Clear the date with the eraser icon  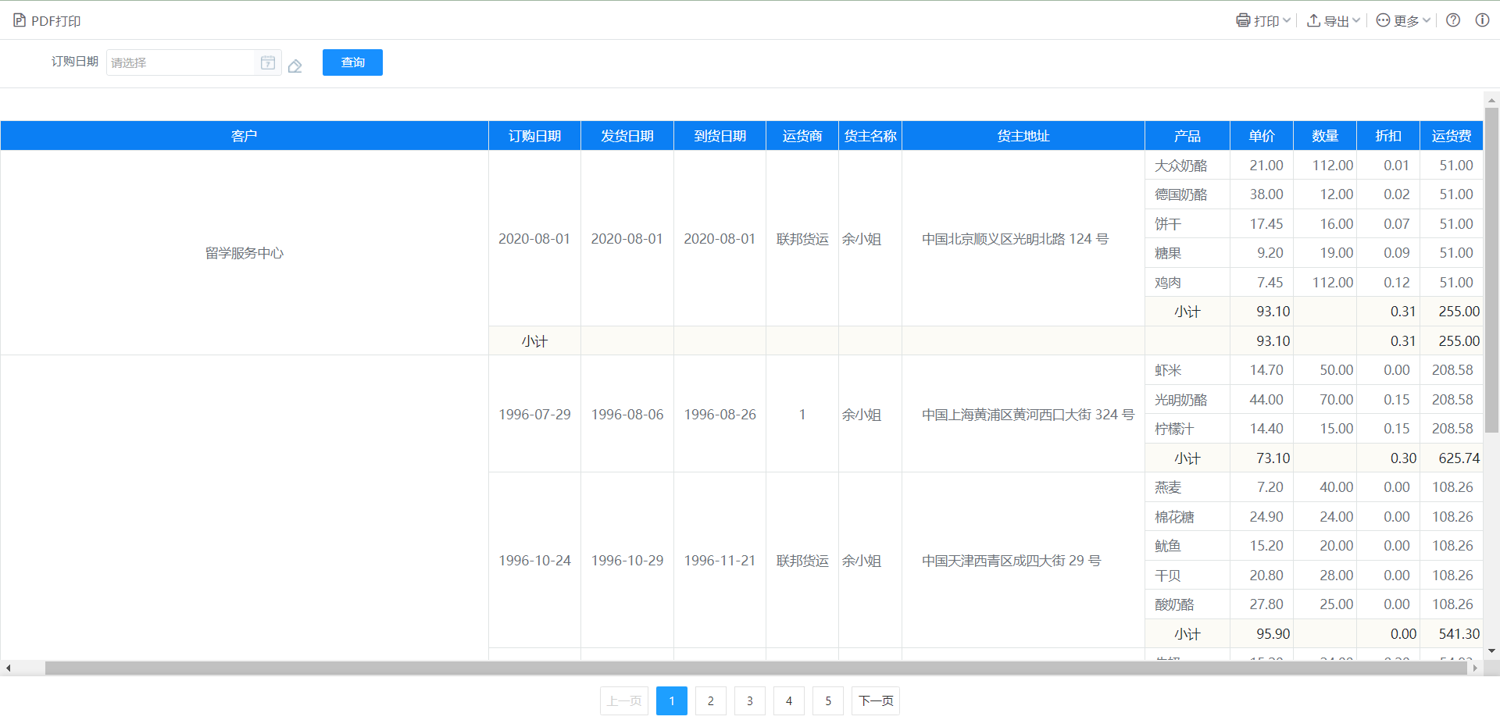coord(295,66)
